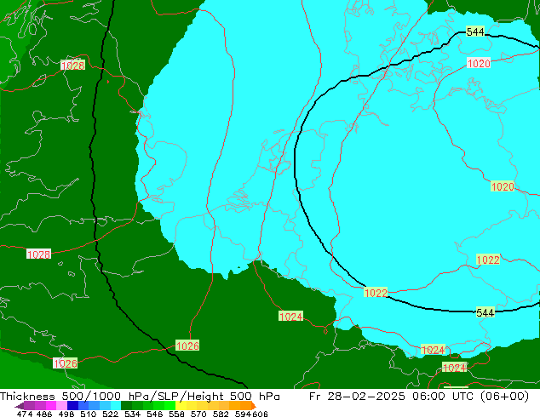Click the orange arrow at legend's right end

pos(254,405)
